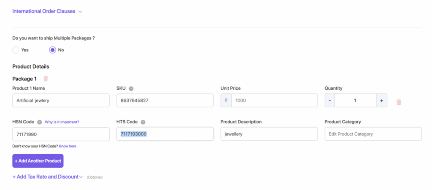Open 'Know here' HSN code link
The height and width of the screenshot is (190, 432).
coord(67,146)
